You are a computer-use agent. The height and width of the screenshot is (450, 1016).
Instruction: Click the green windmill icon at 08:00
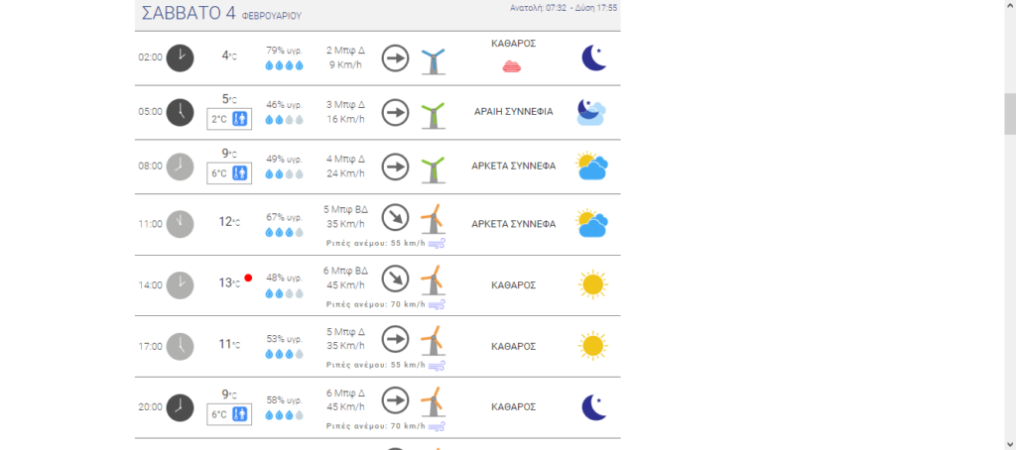(x=432, y=168)
